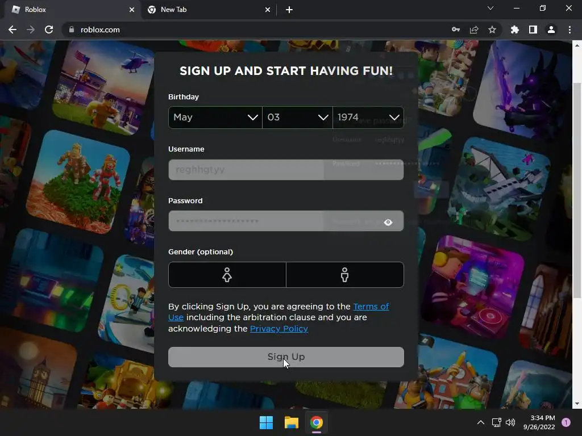The image size is (582, 436).
Task: Close the New Tab tab
Action: [x=268, y=10]
